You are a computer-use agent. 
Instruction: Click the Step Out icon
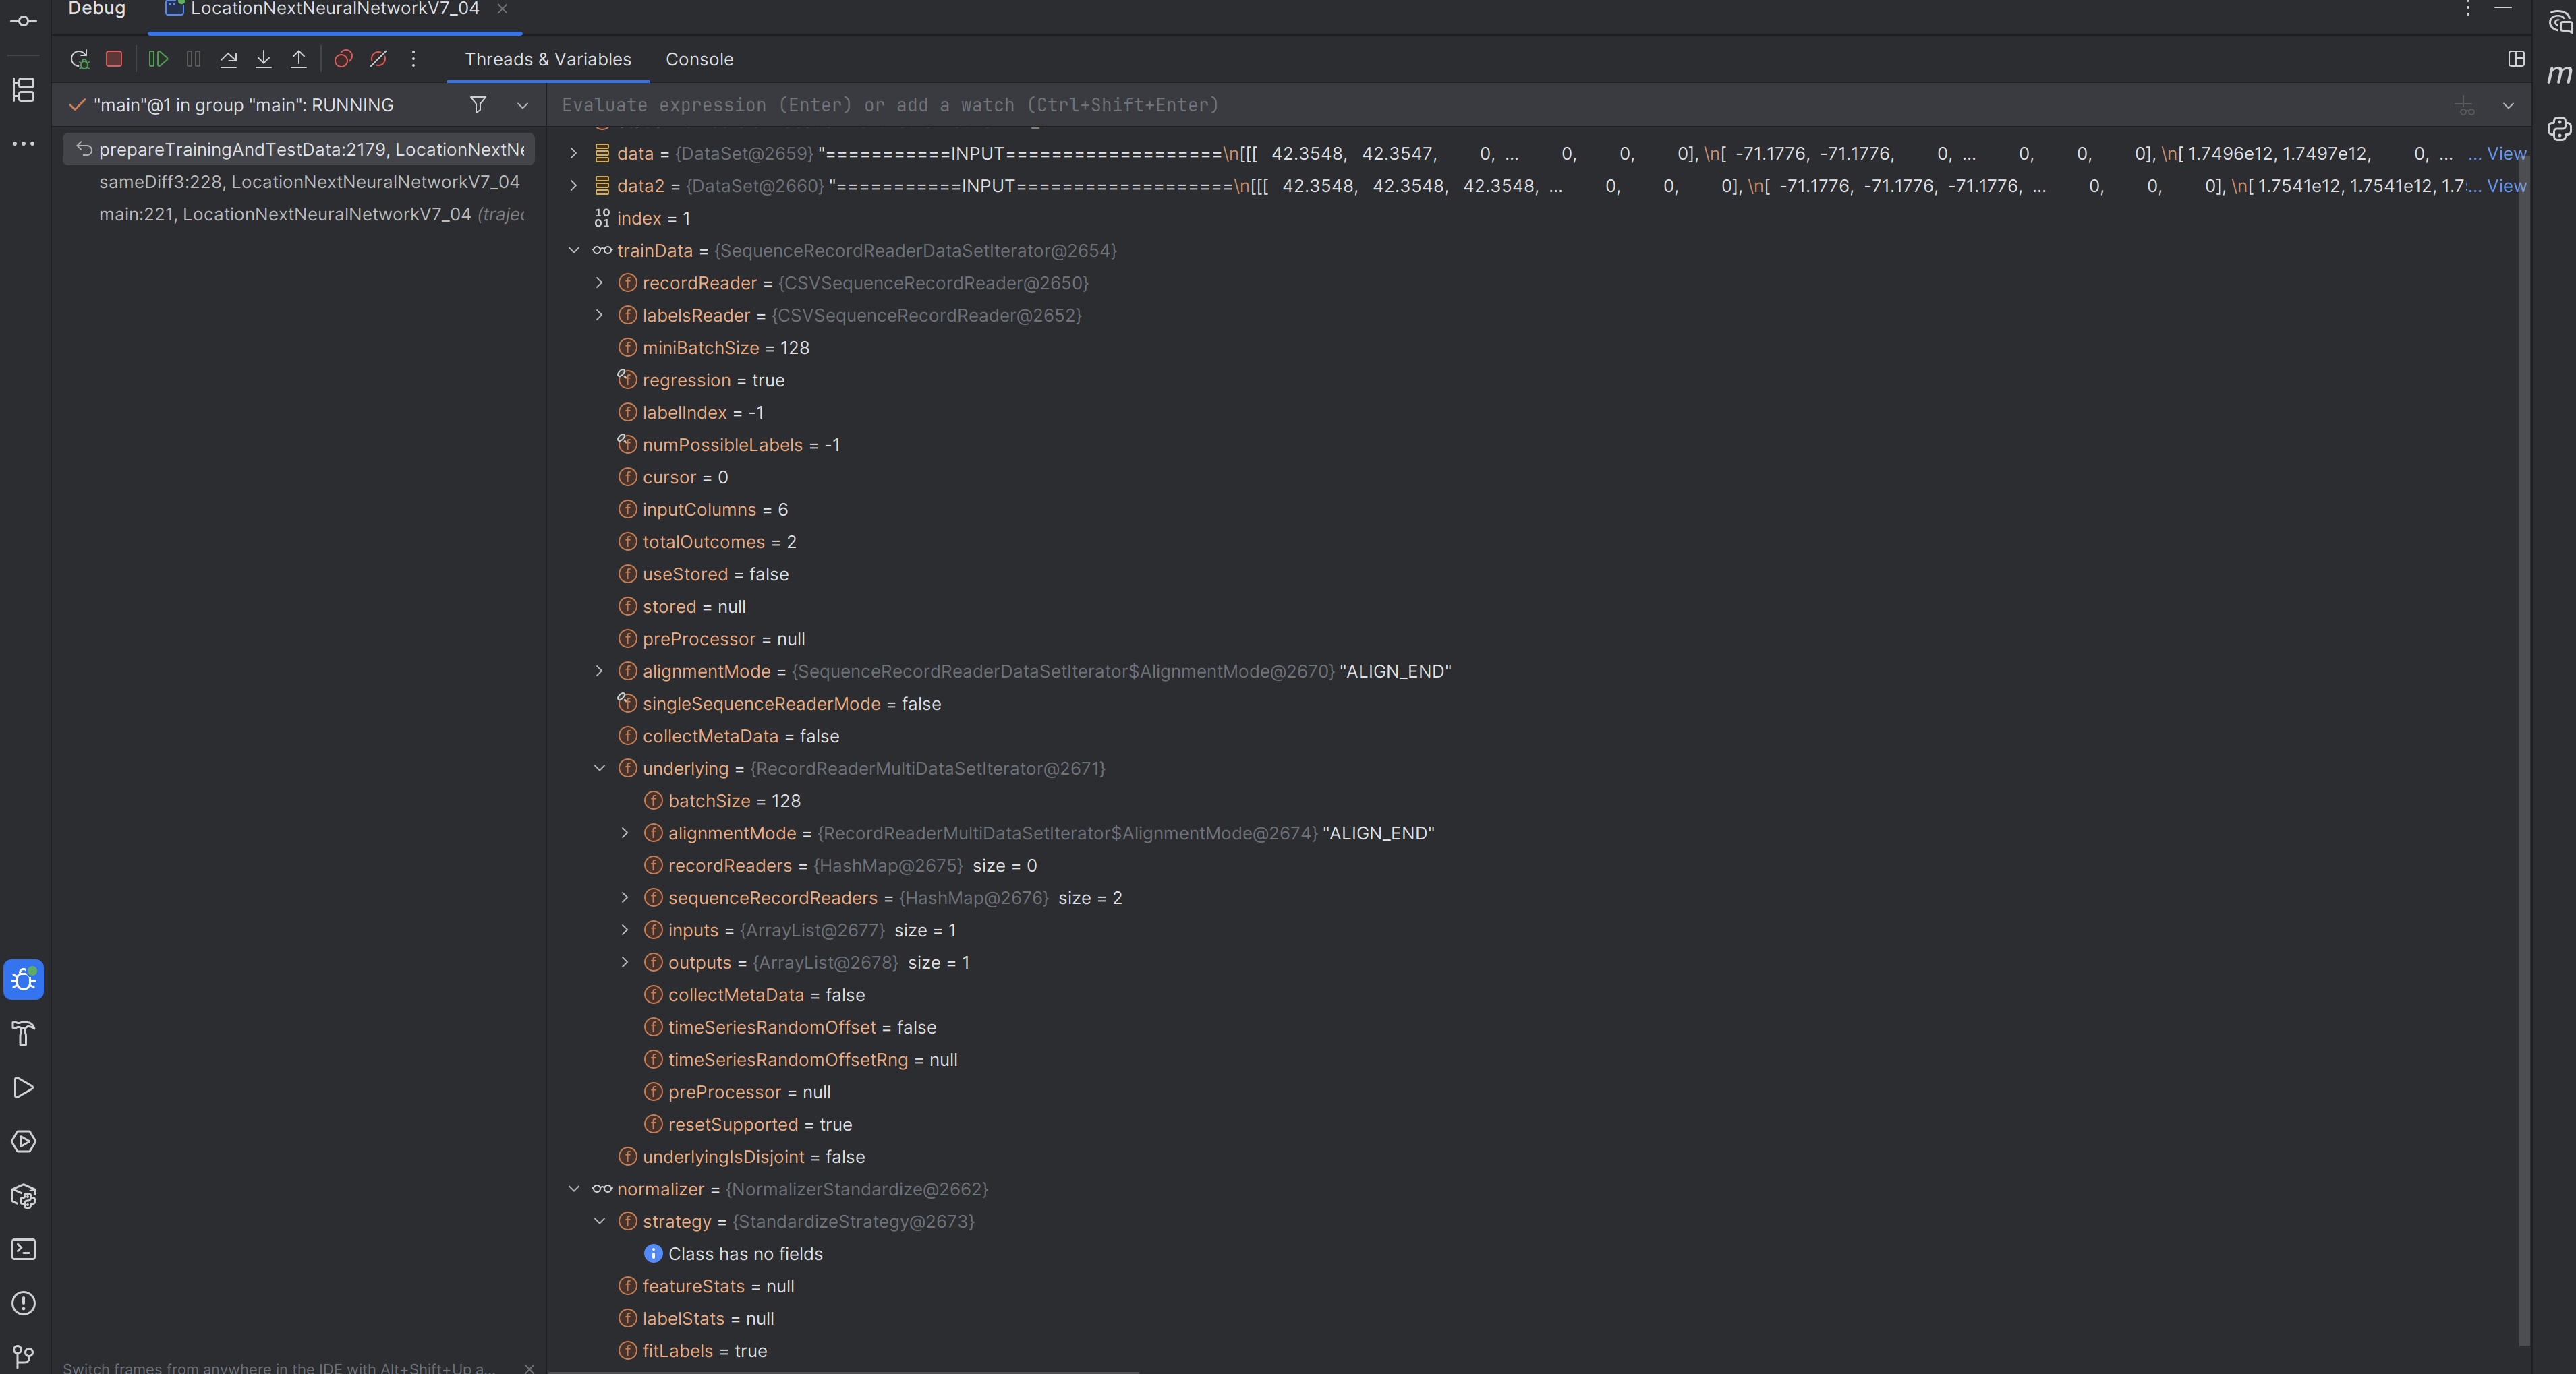pos(298,59)
